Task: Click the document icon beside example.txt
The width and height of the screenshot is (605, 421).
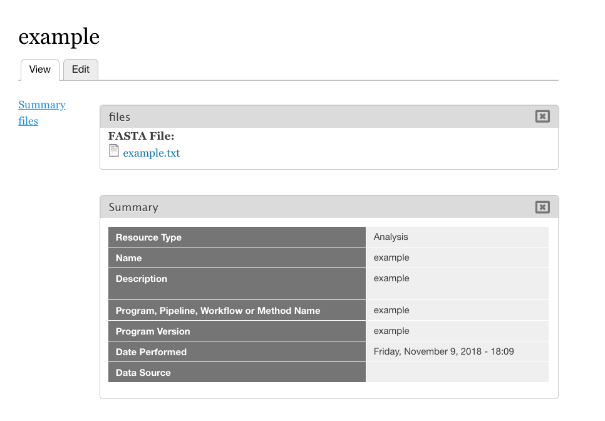Action: (x=114, y=151)
